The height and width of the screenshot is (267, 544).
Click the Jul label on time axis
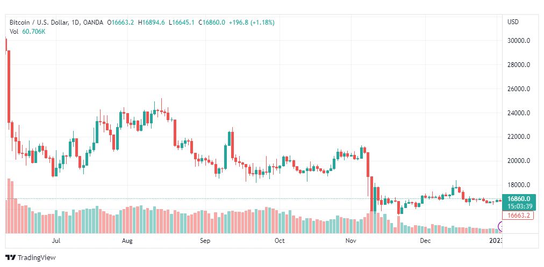56,241
